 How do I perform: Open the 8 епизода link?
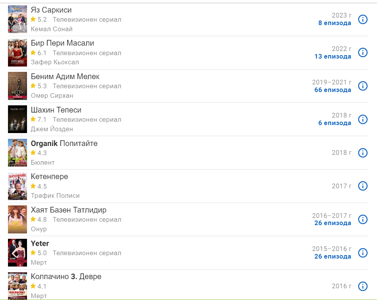click(x=334, y=23)
